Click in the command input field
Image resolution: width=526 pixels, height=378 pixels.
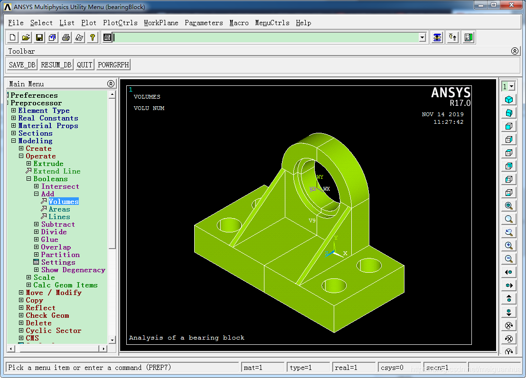pos(266,37)
